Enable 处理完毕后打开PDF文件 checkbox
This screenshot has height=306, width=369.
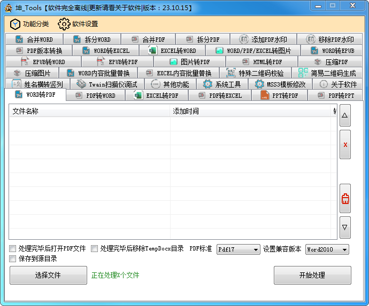pyautogui.click(x=12, y=249)
